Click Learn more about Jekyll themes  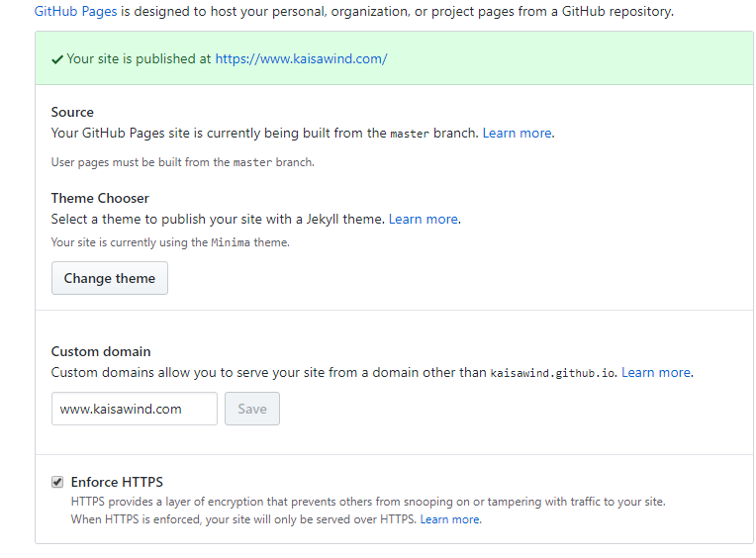[x=424, y=219]
